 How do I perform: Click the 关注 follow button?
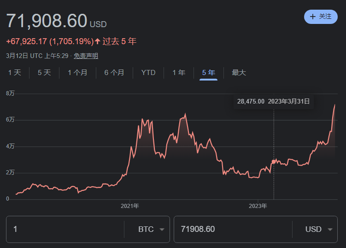point(321,17)
